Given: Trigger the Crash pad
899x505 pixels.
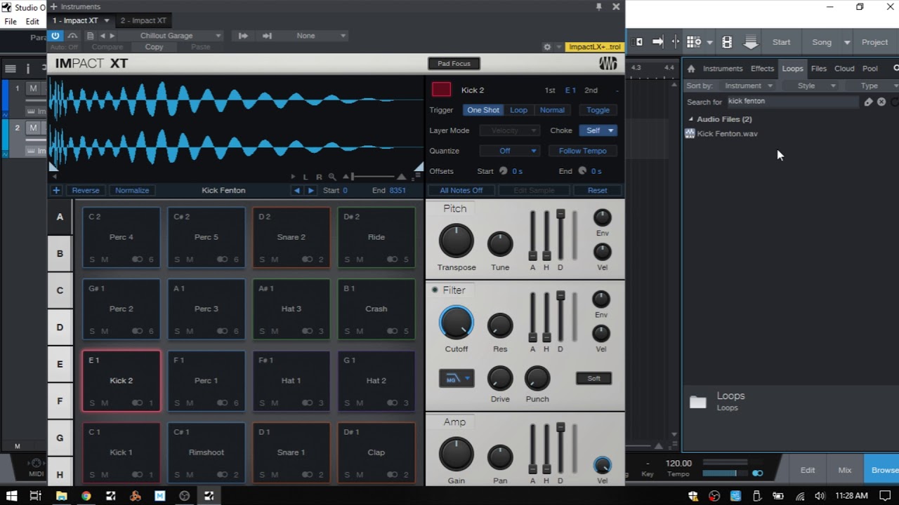Looking at the screenshot, I should tap(376, 309).
